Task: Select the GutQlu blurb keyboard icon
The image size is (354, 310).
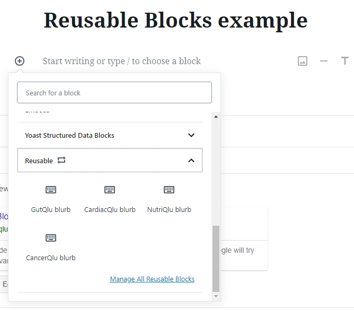Action: (51, 190)
